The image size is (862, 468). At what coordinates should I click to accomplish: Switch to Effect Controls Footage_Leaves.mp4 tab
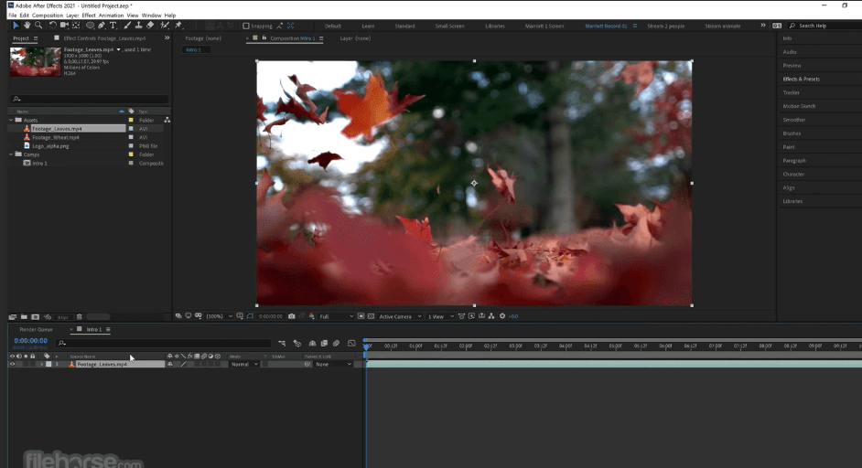click(104, 38)
